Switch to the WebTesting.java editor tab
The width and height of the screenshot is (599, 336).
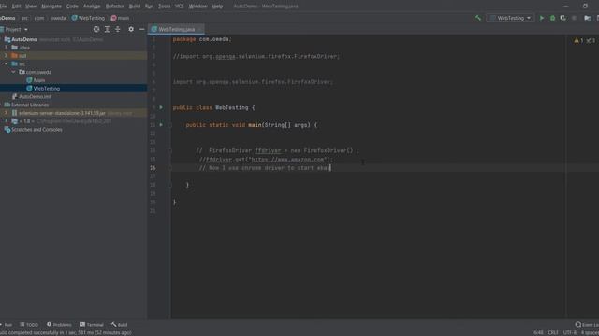[176, 29]
